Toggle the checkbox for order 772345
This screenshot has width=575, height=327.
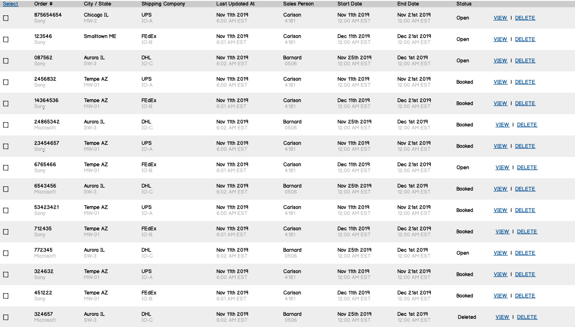coord(6,253)
